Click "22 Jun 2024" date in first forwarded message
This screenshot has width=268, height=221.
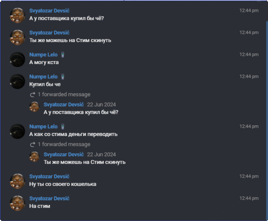pos(101,104)
